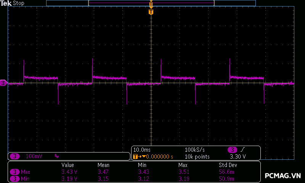Click the channel 3 ground reference marker
Screen dimensions: 305x183
pos(3,83)
